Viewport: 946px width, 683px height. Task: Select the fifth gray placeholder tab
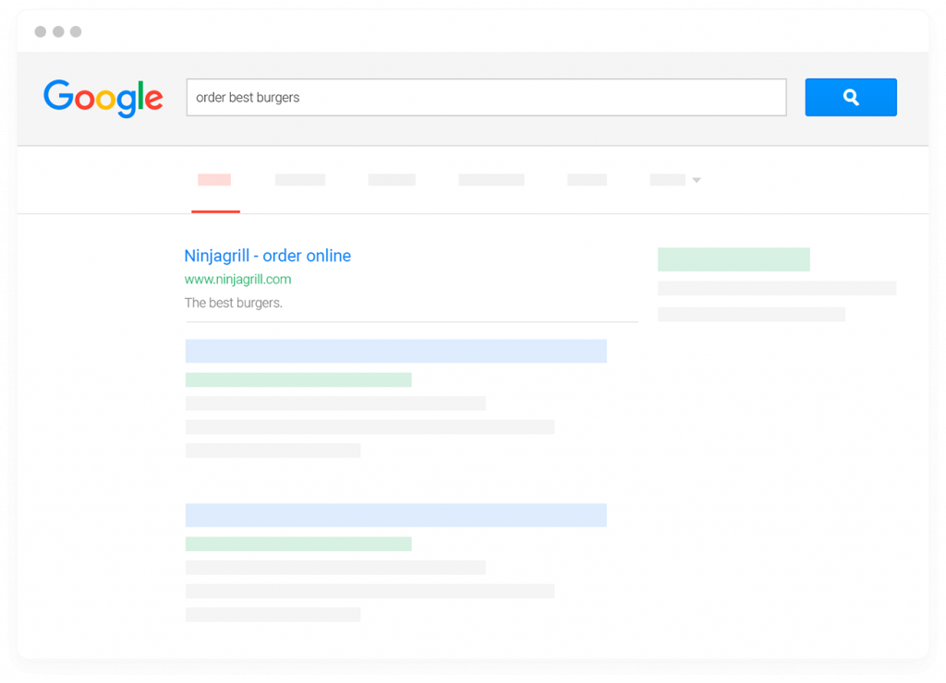pyautogui.click(x=587, y=180)
